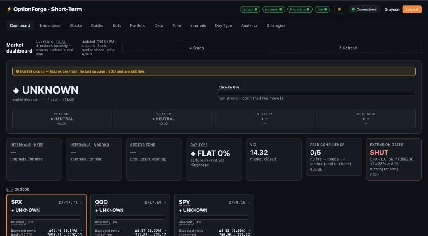Select the SPX ticker title
Screen dimensions: 428x236
(16, 202)
